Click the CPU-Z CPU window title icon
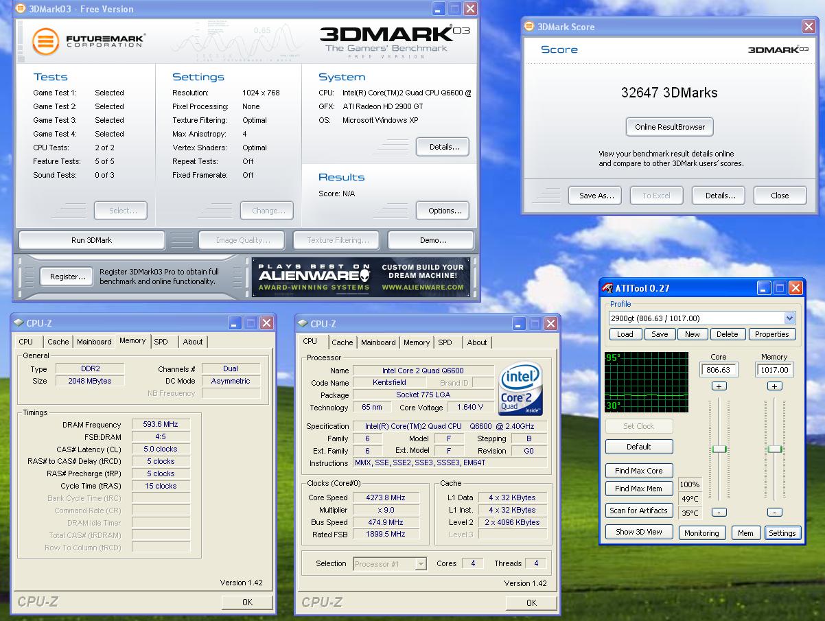The height and width of the screenshot is (621, 825). [303, 324]
